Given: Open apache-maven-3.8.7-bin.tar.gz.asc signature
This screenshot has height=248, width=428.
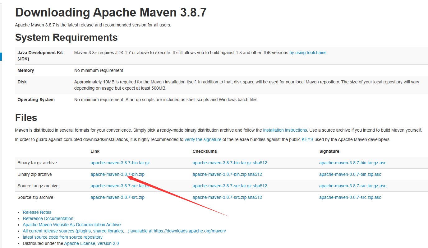Looking at the screenshot, I should tap(353, 163).
